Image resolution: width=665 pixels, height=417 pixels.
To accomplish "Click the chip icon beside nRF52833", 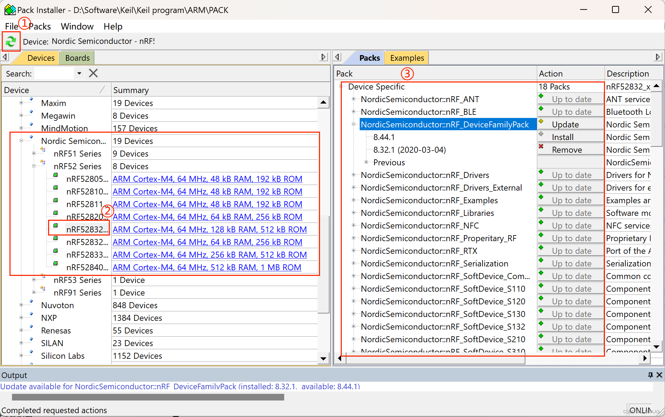I will pos(55,251).
